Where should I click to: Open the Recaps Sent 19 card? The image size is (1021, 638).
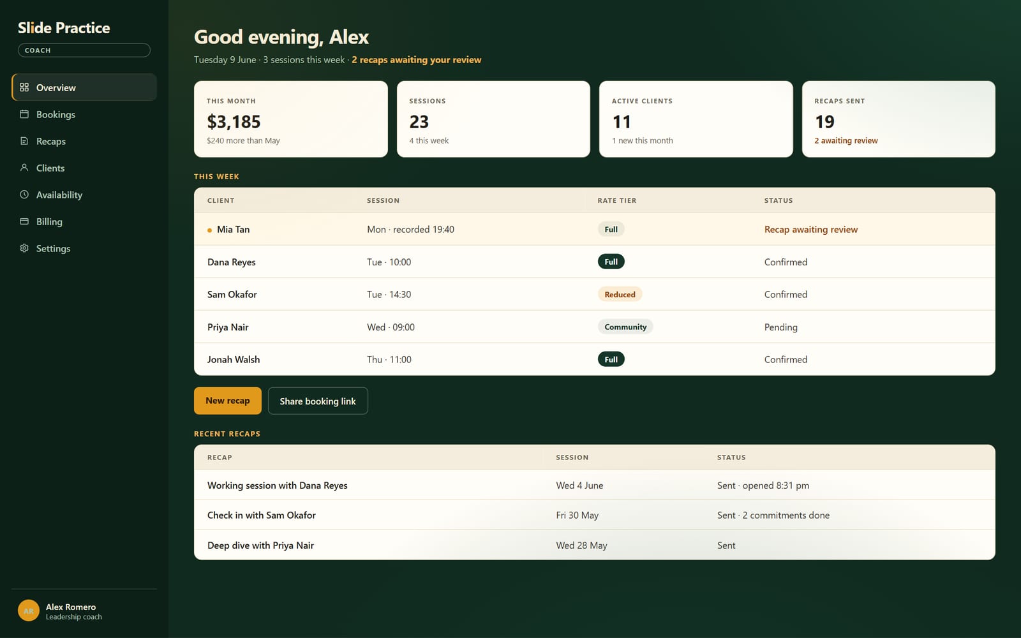tap(898, 119)
